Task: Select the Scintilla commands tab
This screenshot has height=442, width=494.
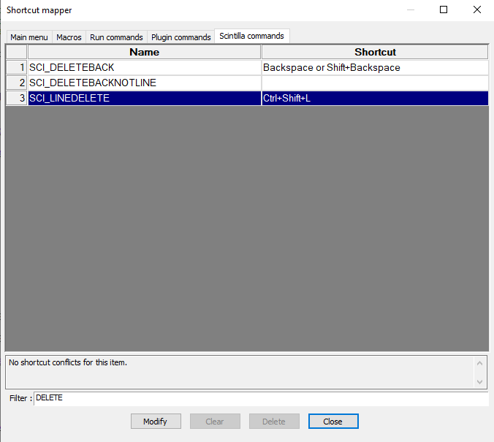Action: [x=251, y=36]
